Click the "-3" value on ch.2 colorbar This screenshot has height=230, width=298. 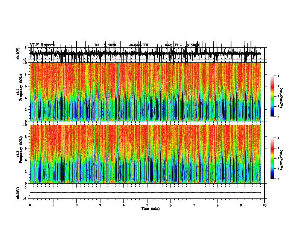click(278, 138)
